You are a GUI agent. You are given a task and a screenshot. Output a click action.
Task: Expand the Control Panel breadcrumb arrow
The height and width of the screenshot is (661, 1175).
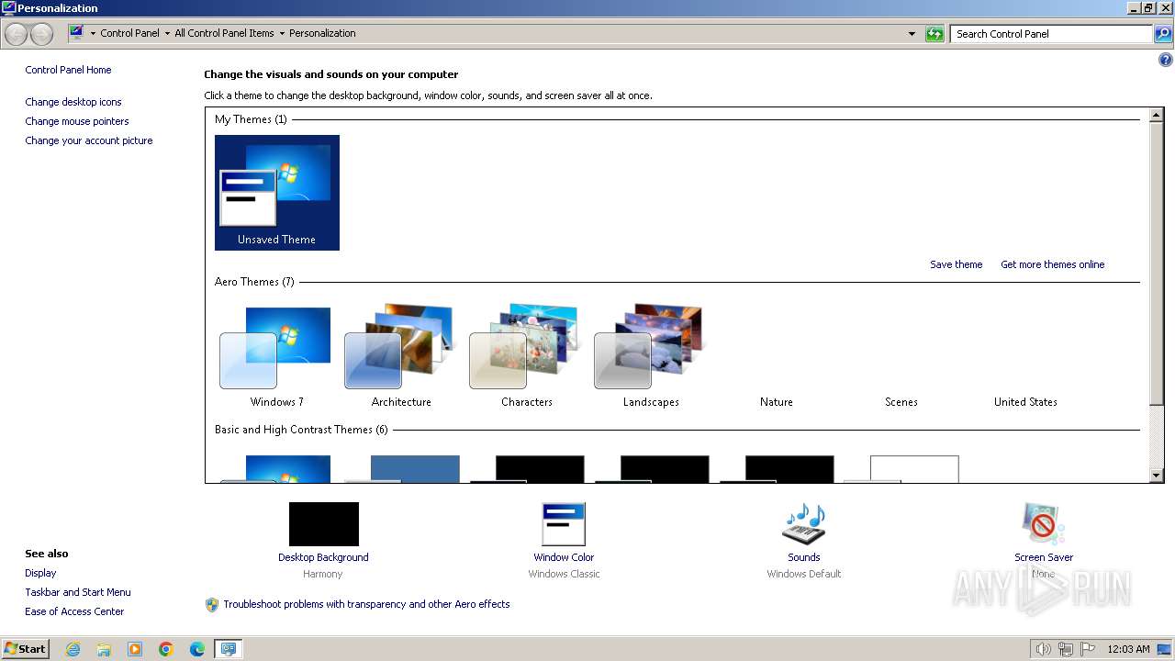167,33
